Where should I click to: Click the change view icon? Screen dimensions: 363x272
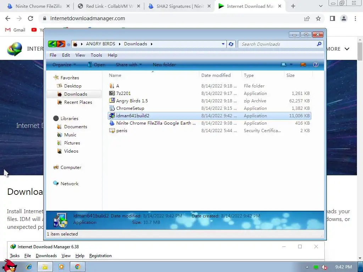[x=284, y=64]
